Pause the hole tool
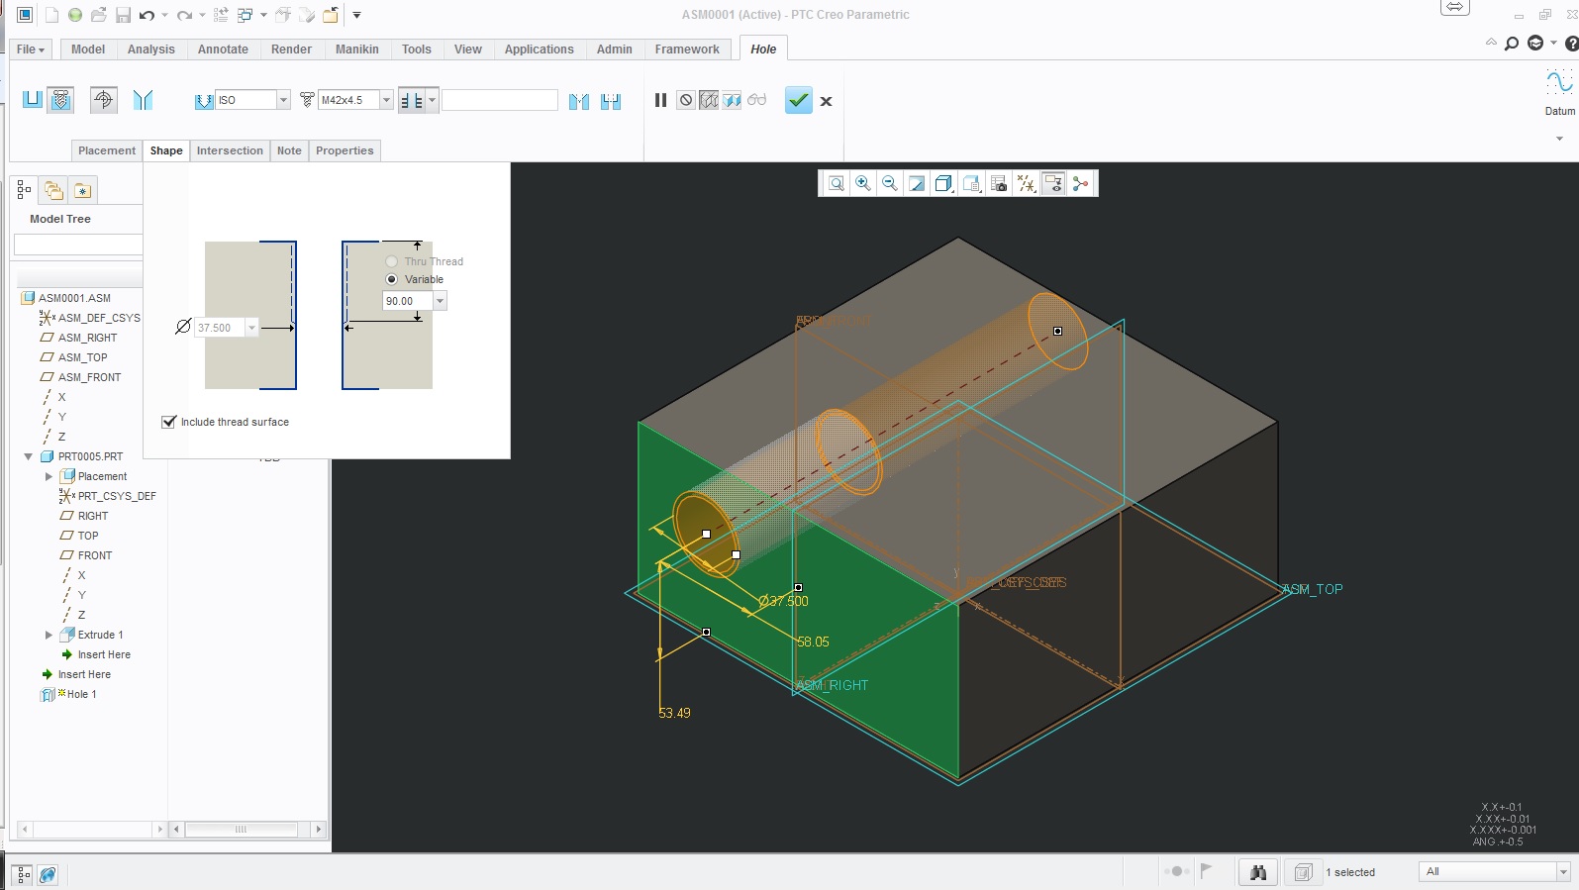Image resolution: width=1579 pixels, height=890 pixels. 660,100
